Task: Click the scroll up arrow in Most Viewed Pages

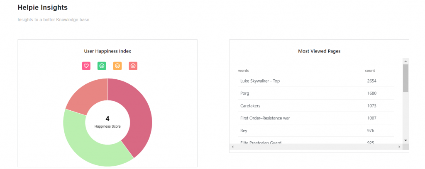Action: [405, 61]
